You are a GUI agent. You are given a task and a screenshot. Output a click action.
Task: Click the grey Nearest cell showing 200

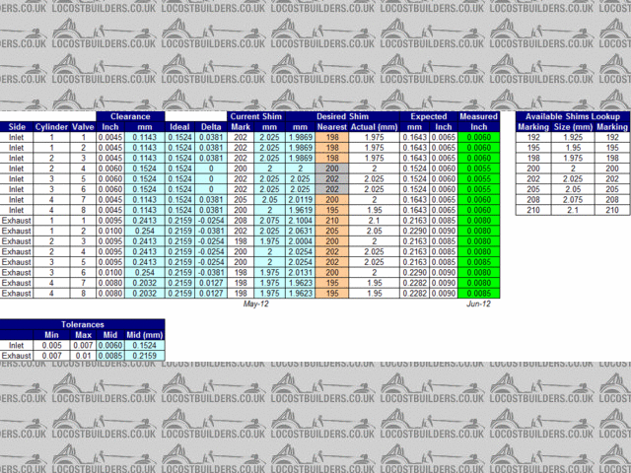click(x=331, y=169)
